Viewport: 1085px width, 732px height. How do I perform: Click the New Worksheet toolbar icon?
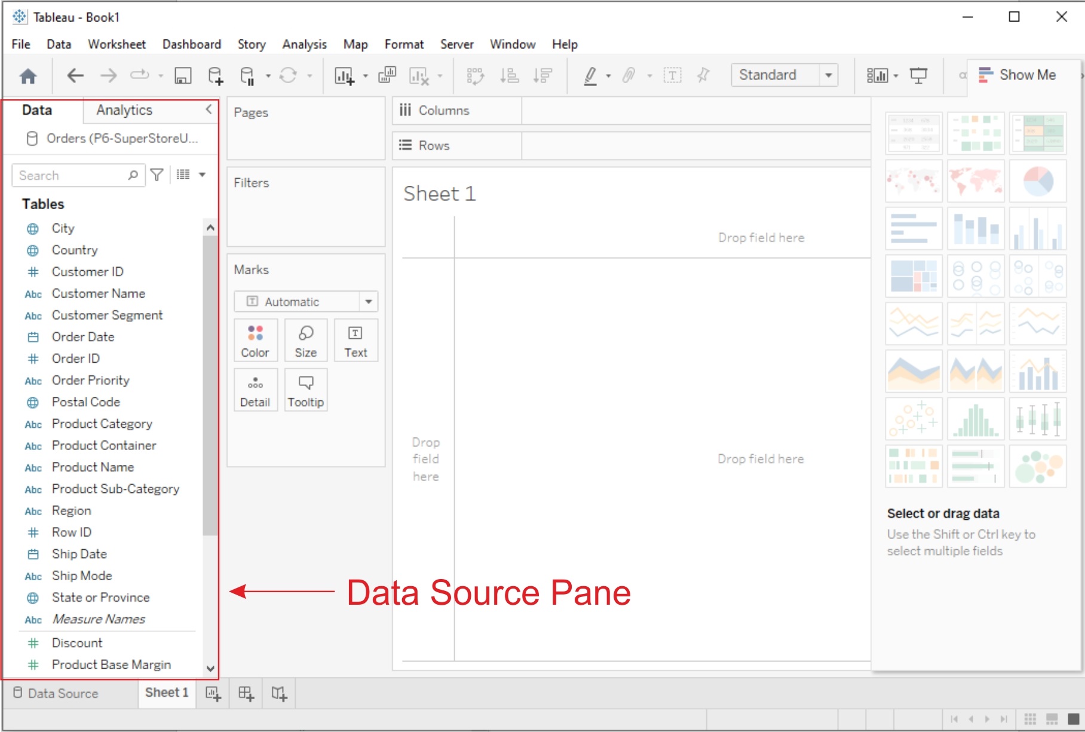click(344, 76)
